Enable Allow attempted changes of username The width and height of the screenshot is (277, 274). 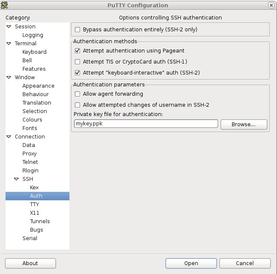tap(78, 105)
